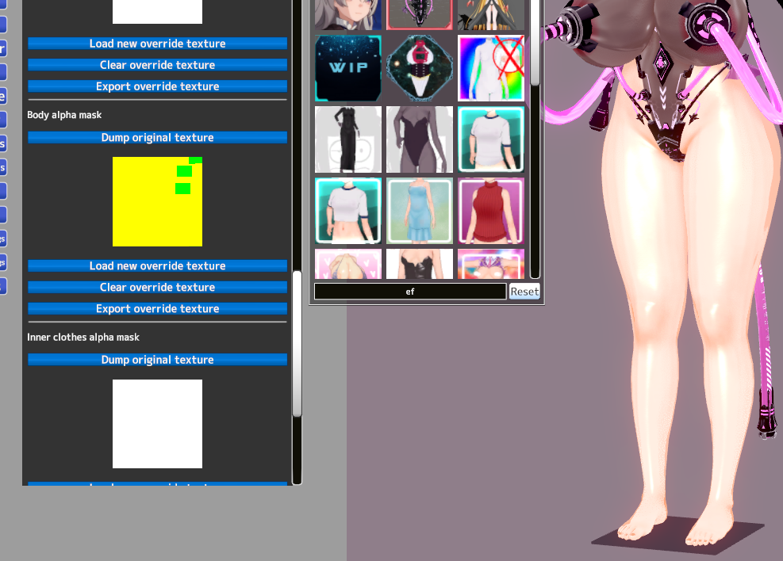
Task: Export override texture under Body alpha mask
Action: [x=157, y=309]
